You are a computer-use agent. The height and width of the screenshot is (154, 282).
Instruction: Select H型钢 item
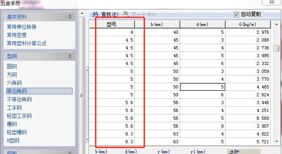click(x=13, y=141)
